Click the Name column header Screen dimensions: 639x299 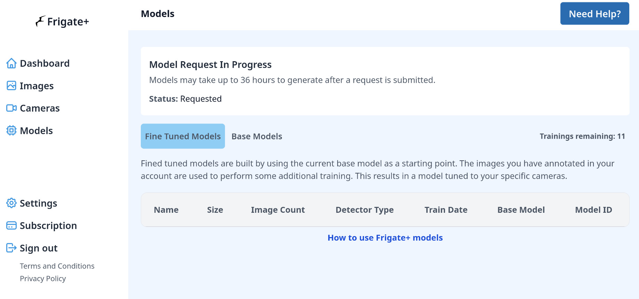(x=166, y=210)
